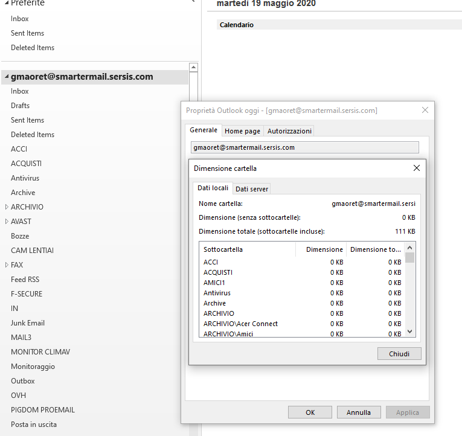Click the Chiudi button

399,353
